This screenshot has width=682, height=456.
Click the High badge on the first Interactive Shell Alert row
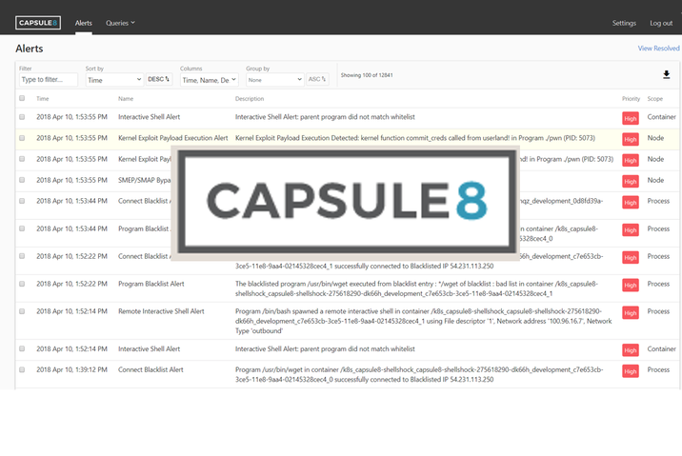(x=631, y=118)
